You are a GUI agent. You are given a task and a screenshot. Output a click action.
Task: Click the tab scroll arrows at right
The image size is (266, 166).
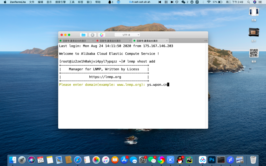tap(206, 41)
